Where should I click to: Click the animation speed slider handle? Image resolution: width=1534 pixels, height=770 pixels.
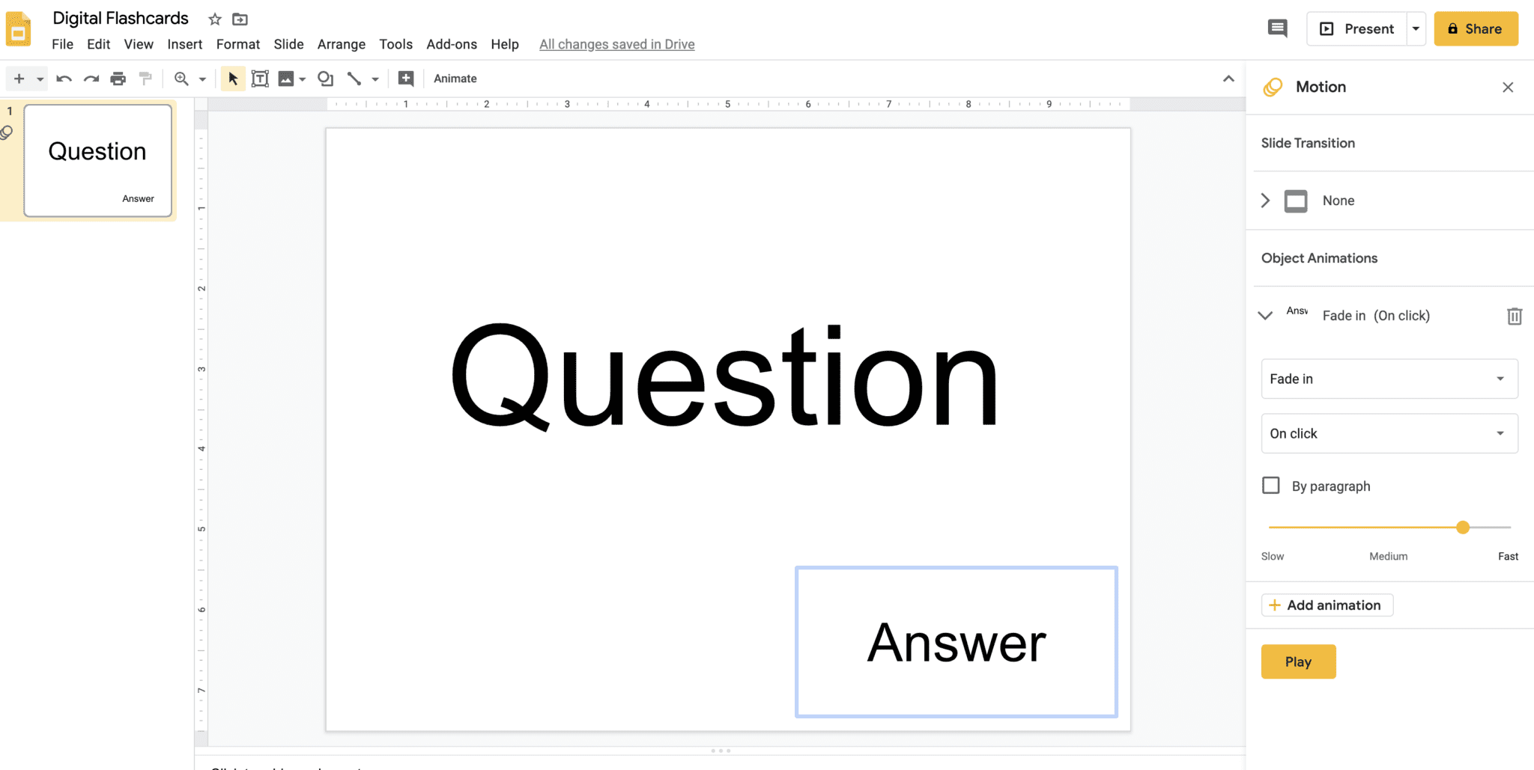pyautogui.click(x=1463, y=528)
